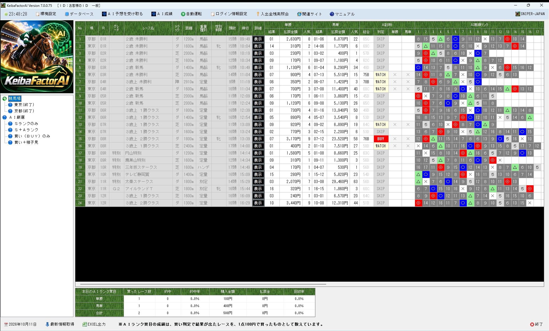Click the レース名 column header
Image resolution: width=549 pixels, height=331 pixels.
148,28
